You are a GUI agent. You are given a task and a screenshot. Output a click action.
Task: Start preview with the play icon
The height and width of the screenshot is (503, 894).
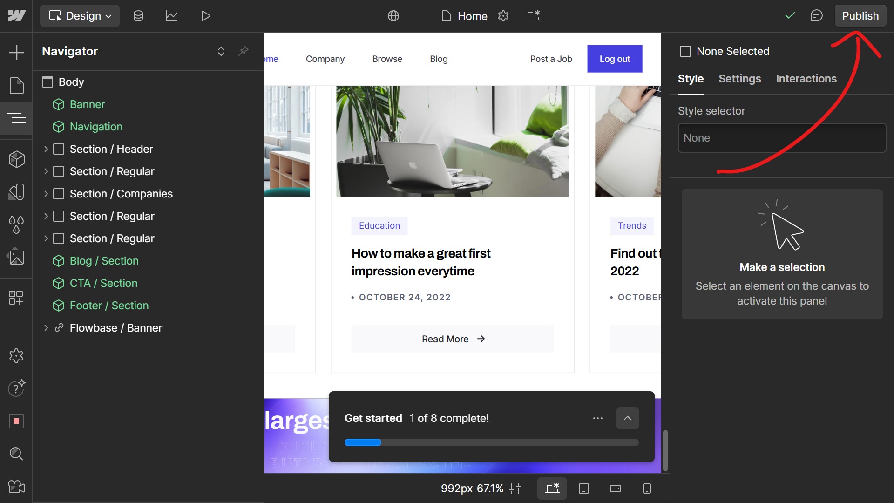pyautogui.click(x=206, y=16)
